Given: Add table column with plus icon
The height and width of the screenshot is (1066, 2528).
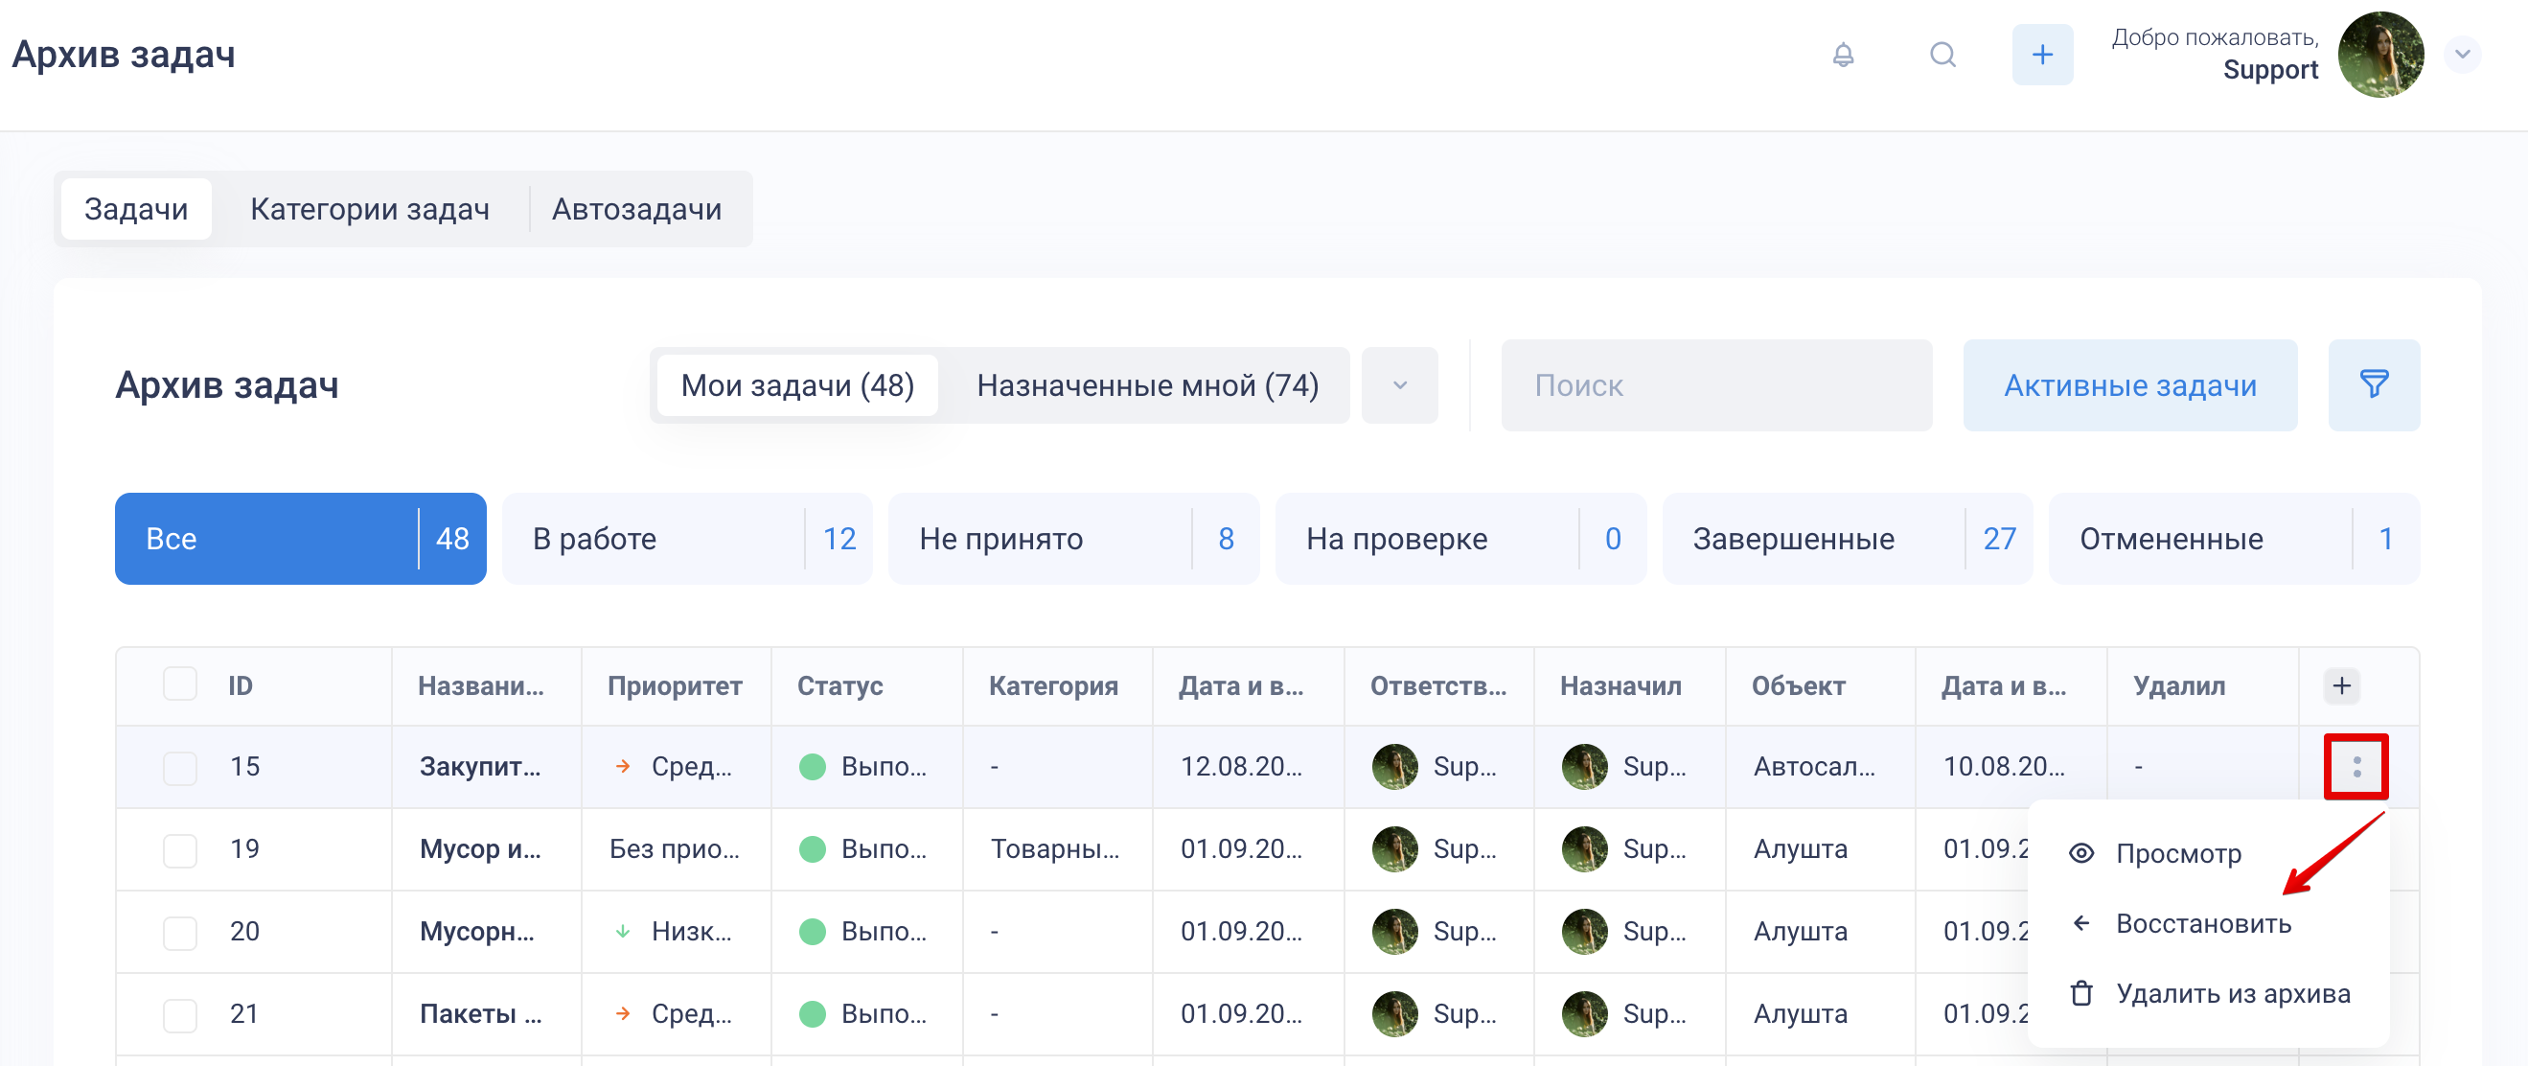Looking at the screenshot, I should pyautogui.click(x=2340, y=685).
